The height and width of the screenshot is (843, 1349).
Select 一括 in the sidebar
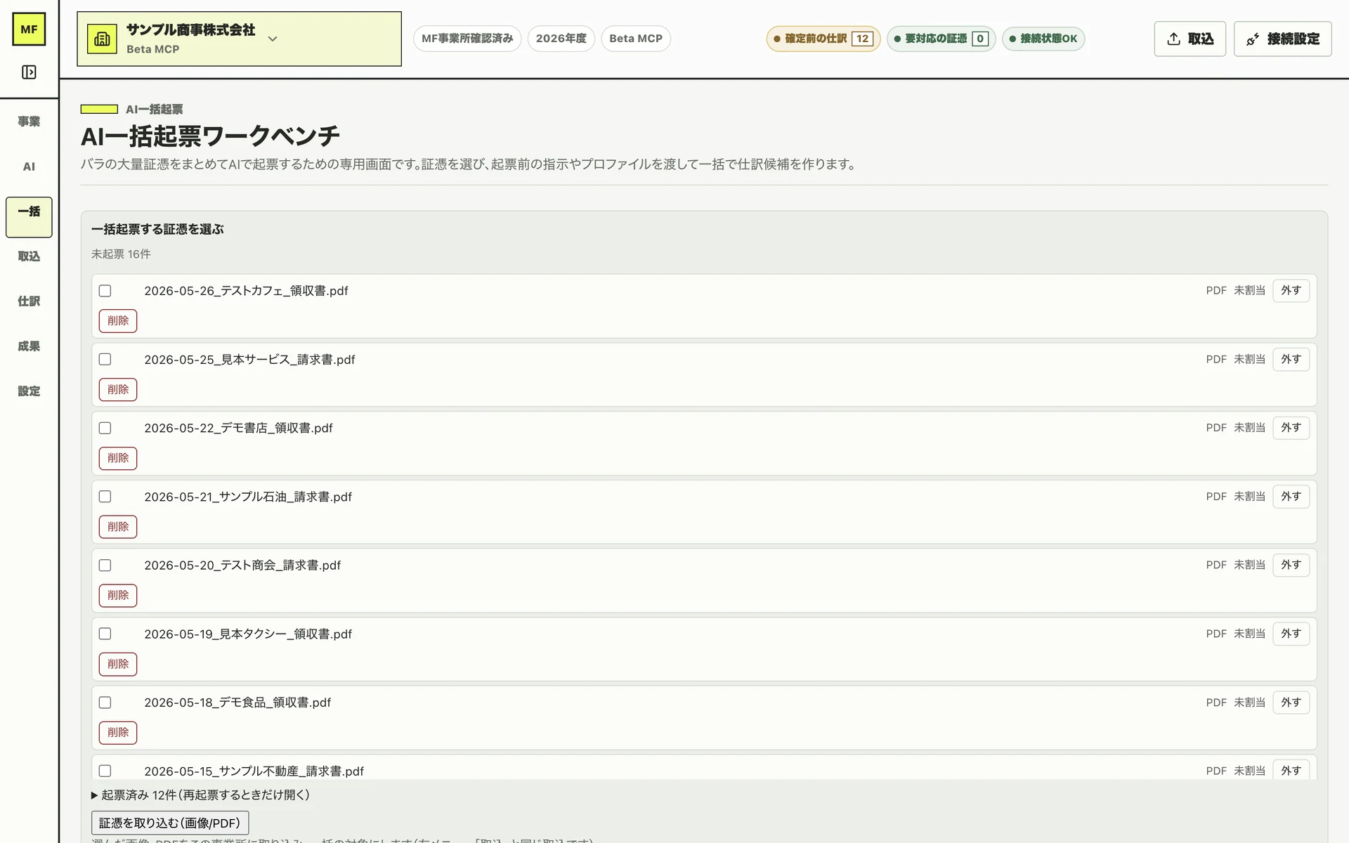[x=29, y=217]
